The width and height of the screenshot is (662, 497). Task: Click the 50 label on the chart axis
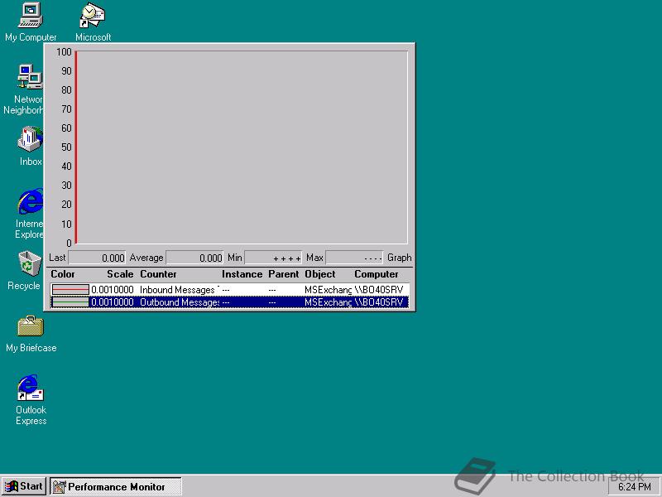[x=66, y=147]
